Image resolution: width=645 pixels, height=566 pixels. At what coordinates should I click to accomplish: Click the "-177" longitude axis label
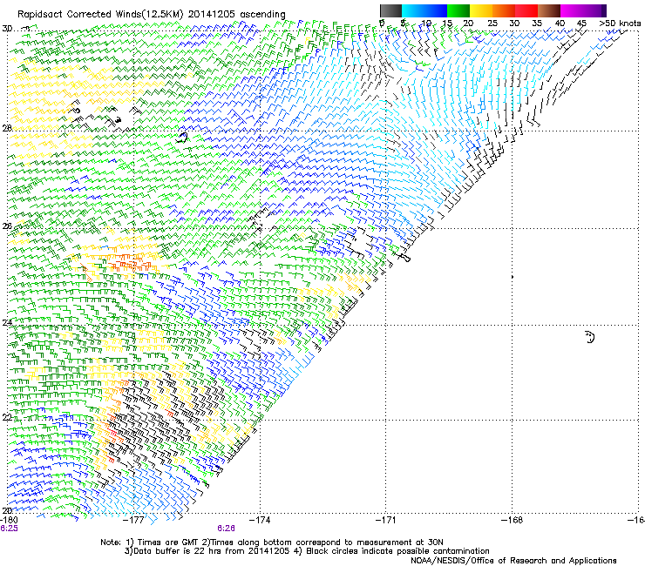(x=134, y=520)
